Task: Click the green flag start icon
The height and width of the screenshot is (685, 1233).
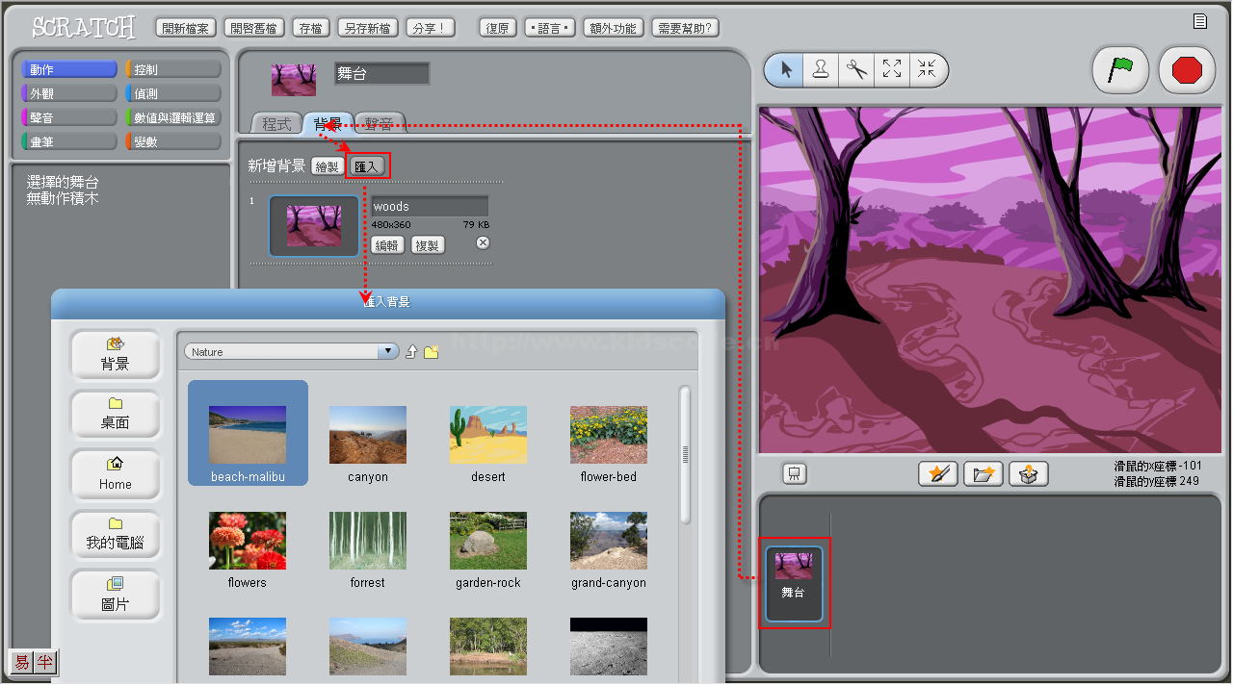Action: 1119,70
